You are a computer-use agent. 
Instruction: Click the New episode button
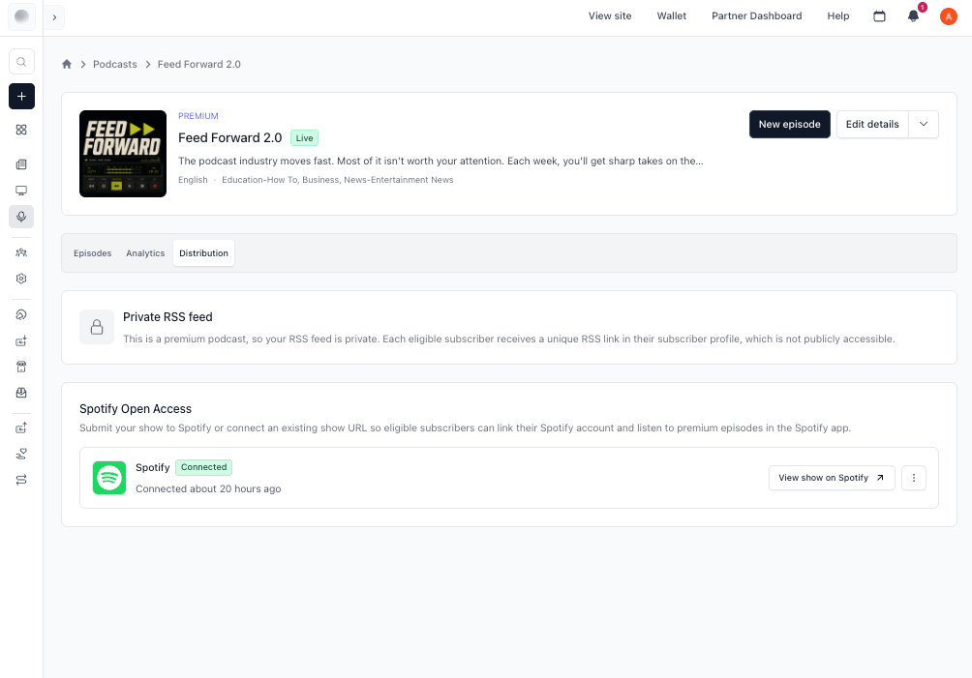[x=789, y=125]
